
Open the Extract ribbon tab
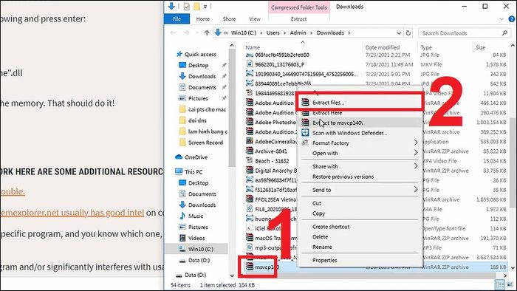coord(298,18)
